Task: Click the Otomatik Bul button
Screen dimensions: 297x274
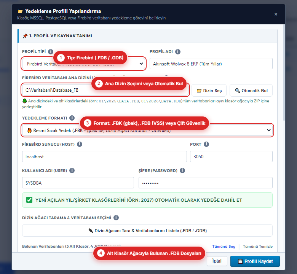Action: 251,91
